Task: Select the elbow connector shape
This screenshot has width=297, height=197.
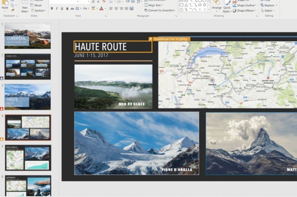Action: tap(191, 5)
